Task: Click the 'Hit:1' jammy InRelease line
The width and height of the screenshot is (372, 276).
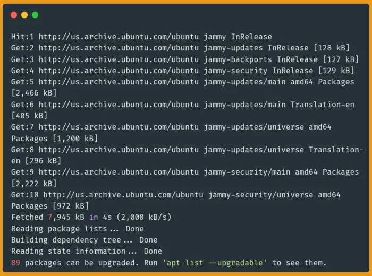Action: point(141,37)
